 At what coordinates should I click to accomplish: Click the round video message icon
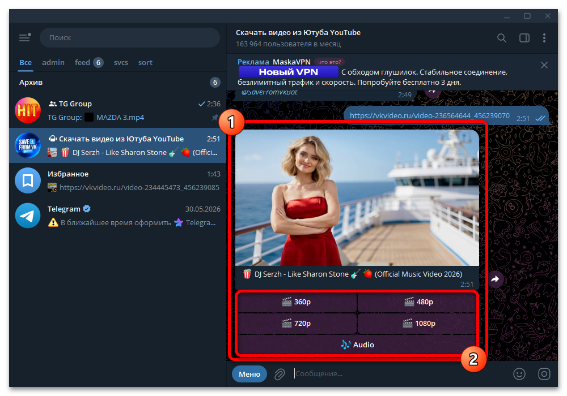544,374
